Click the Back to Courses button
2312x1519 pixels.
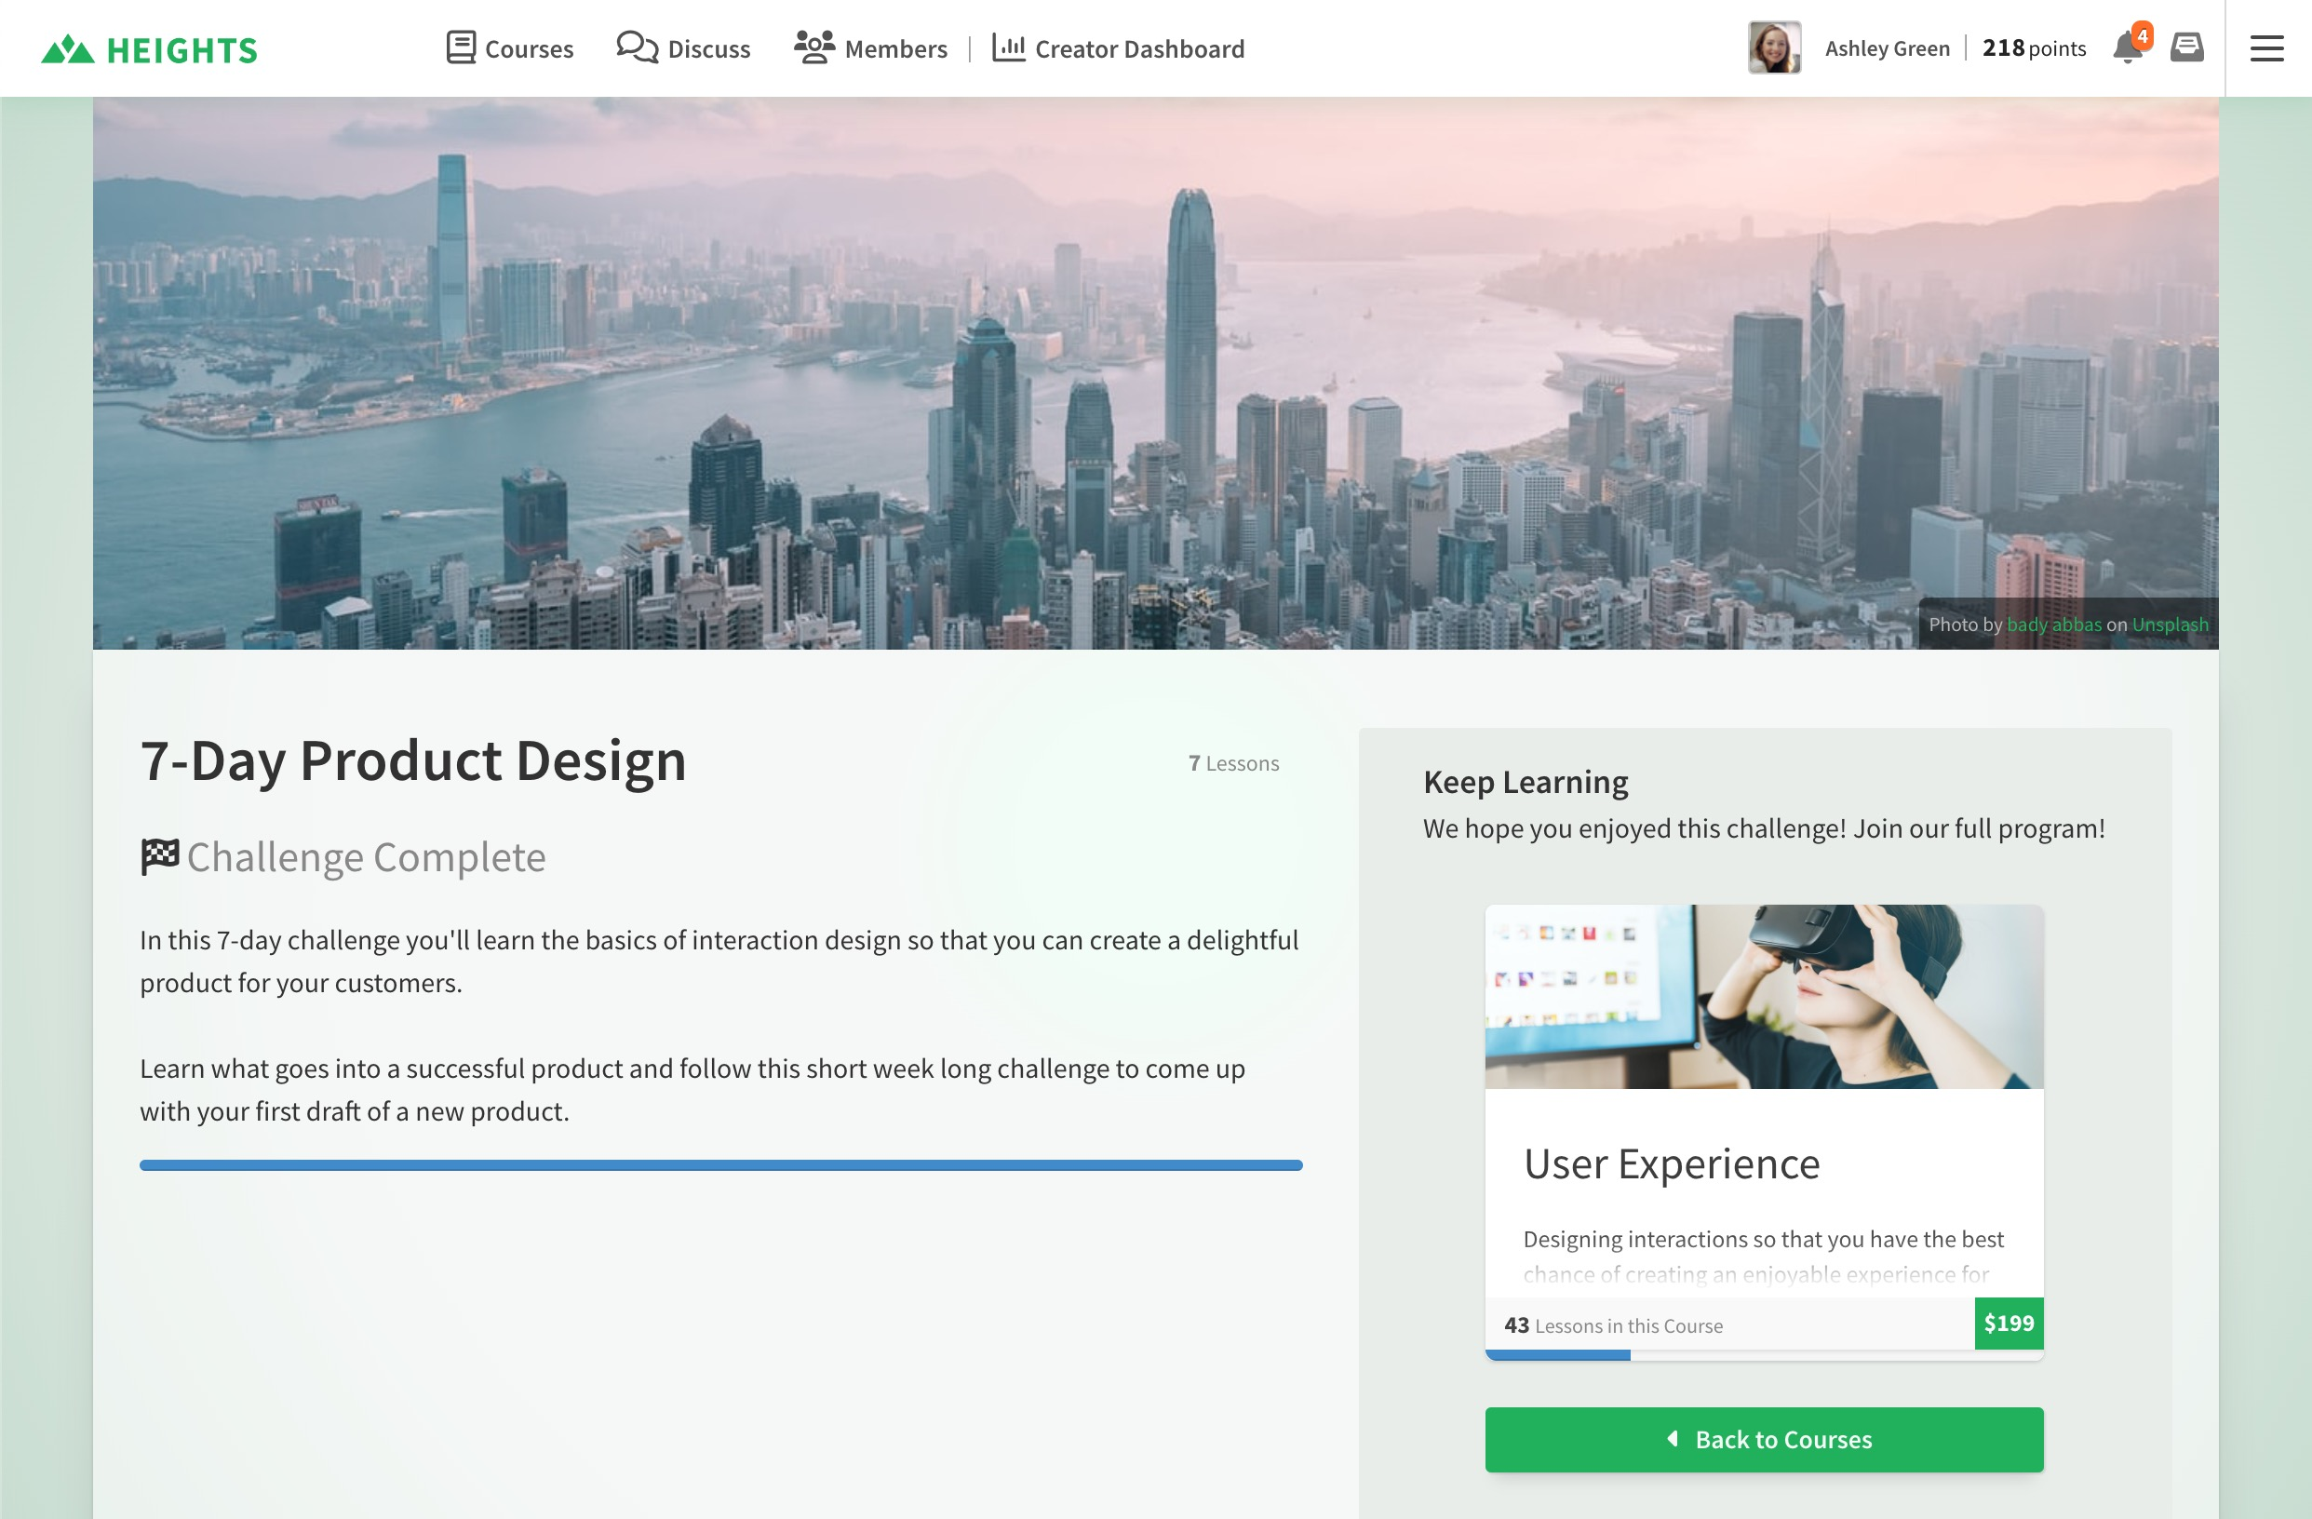tap(1763, 1439)
